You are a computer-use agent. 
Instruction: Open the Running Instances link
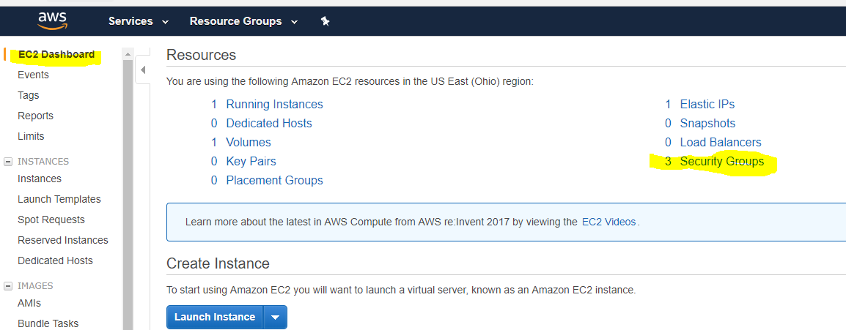click(x=274, y=105)
